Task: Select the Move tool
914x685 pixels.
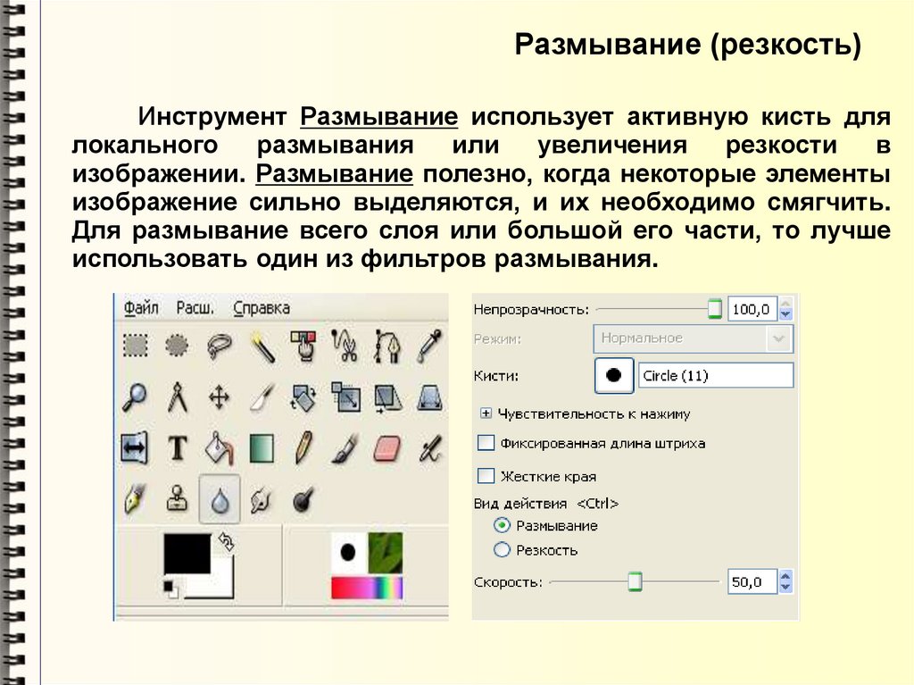Action: point(220,398)
